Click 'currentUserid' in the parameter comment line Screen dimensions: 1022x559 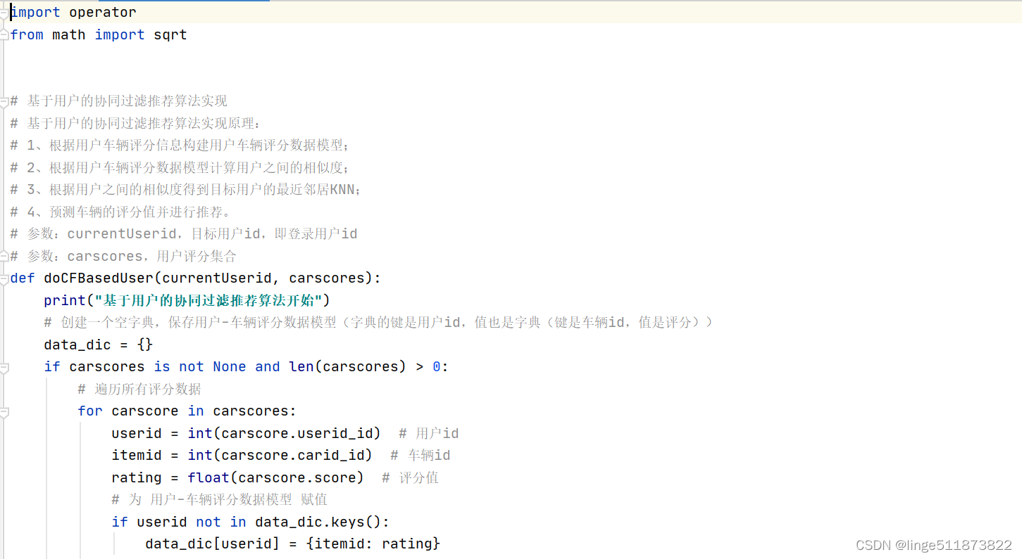coord(122,234)
